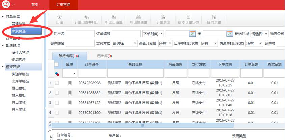The width and height of the screenshot is (285, 140).
Task: Open the 下单时间 dropdown
Action: click(153, 34)
